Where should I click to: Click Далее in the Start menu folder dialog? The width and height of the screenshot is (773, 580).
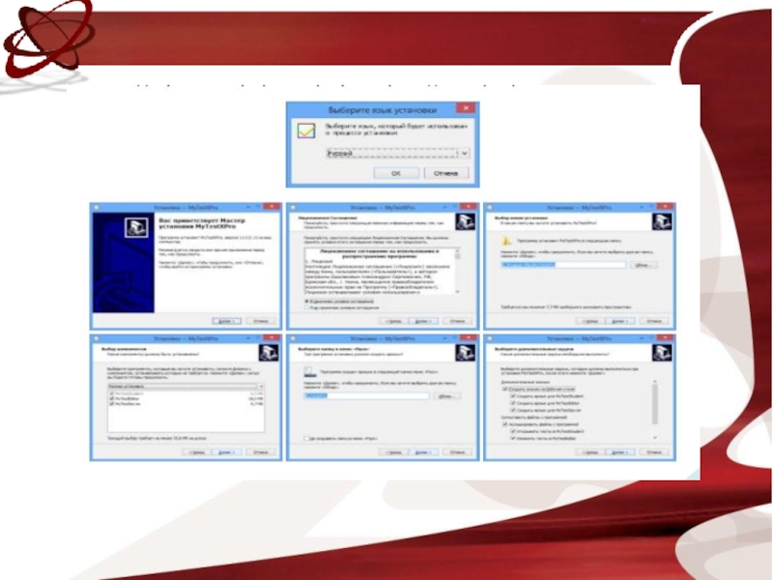coord(423,451)
